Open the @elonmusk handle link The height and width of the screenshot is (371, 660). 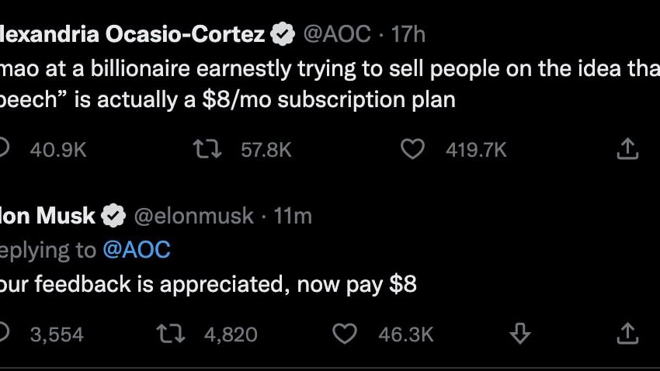point(194,216)
